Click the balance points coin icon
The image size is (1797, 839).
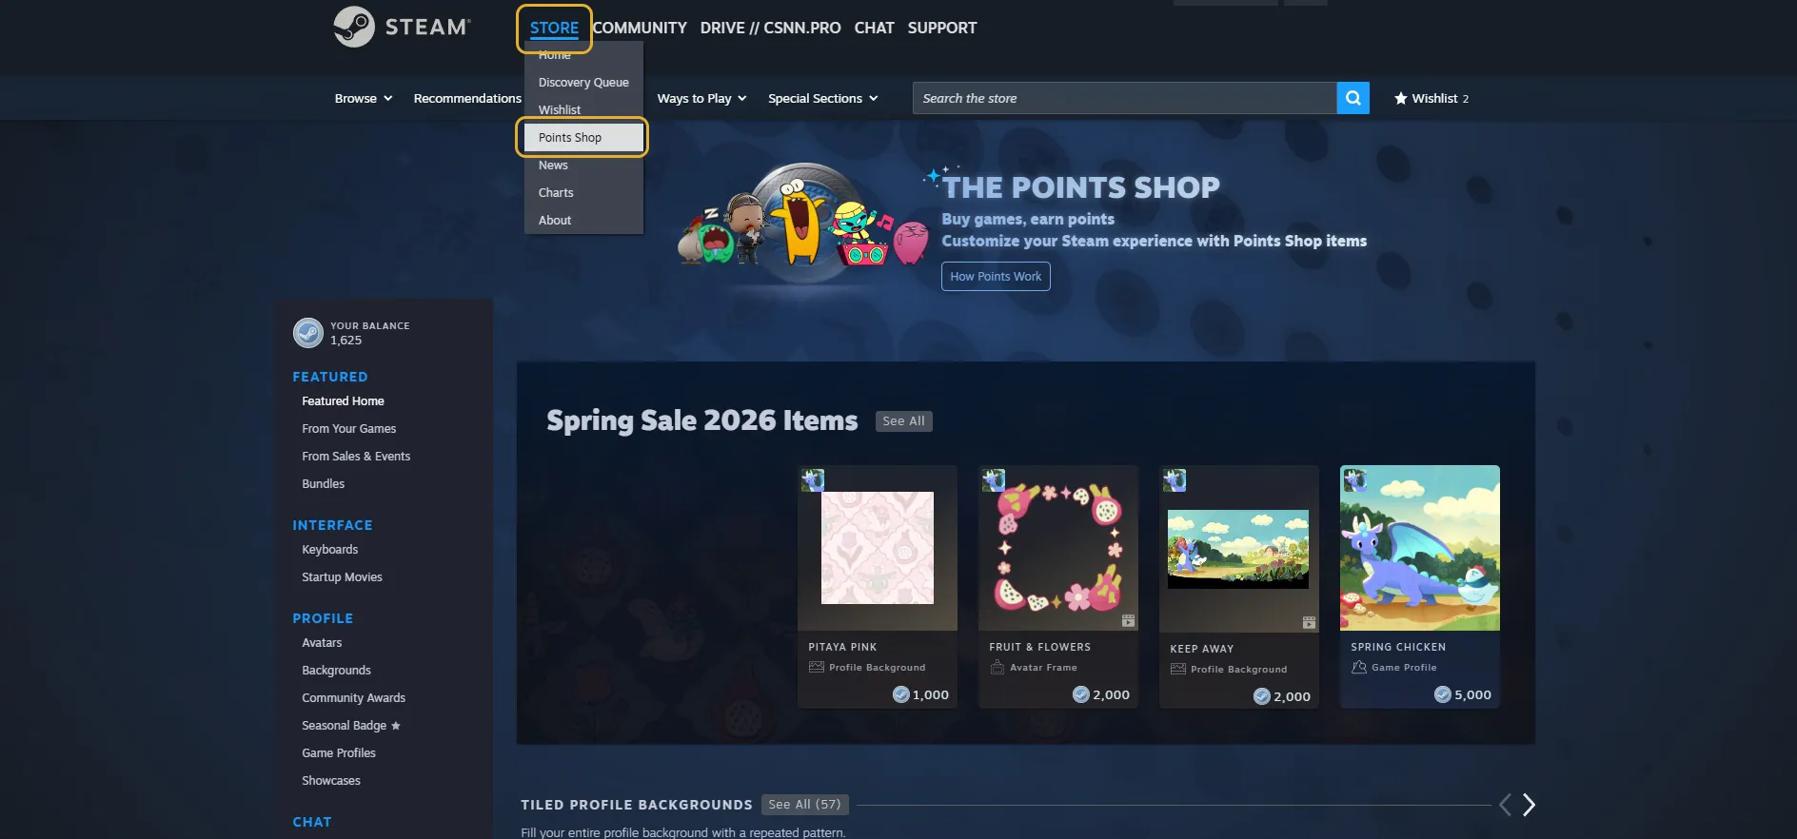coord(308,333)
